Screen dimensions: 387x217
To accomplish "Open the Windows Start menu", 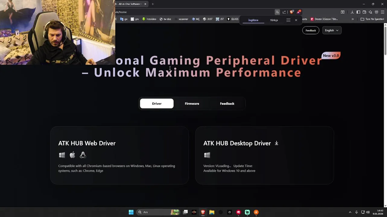I will click(x=131, y=212).
